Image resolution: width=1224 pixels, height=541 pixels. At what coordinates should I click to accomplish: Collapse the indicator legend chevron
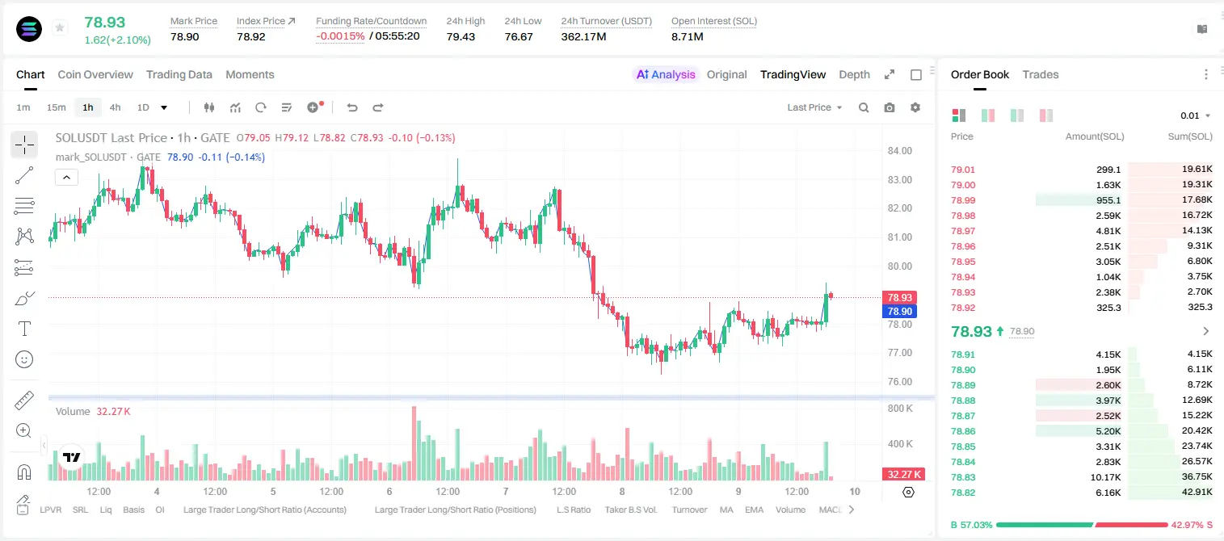(66, 177)
